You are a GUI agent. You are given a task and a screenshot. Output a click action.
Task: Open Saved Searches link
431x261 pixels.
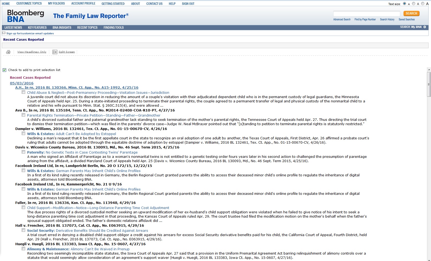pyautogui.click(x=407, y=20)
